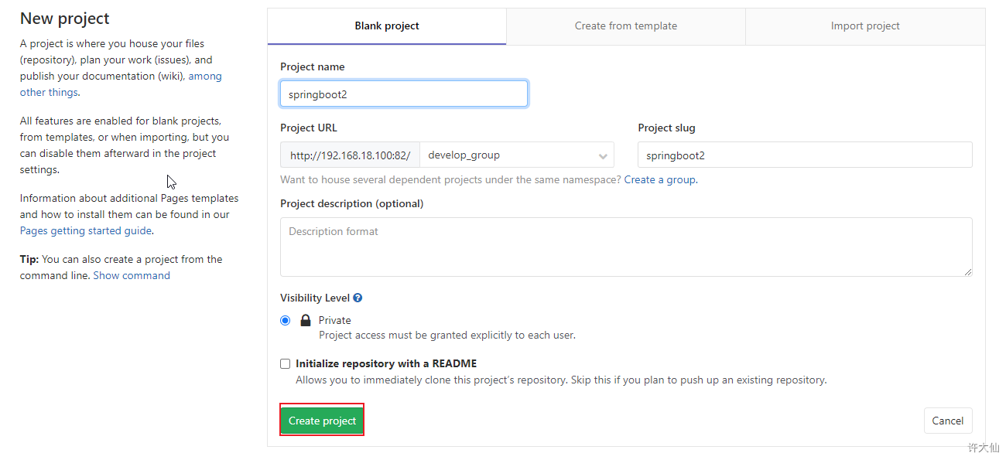This screenshot has width=1006, height=460.
Task: Switch to the Import project tab
Action: coord(864,26)
